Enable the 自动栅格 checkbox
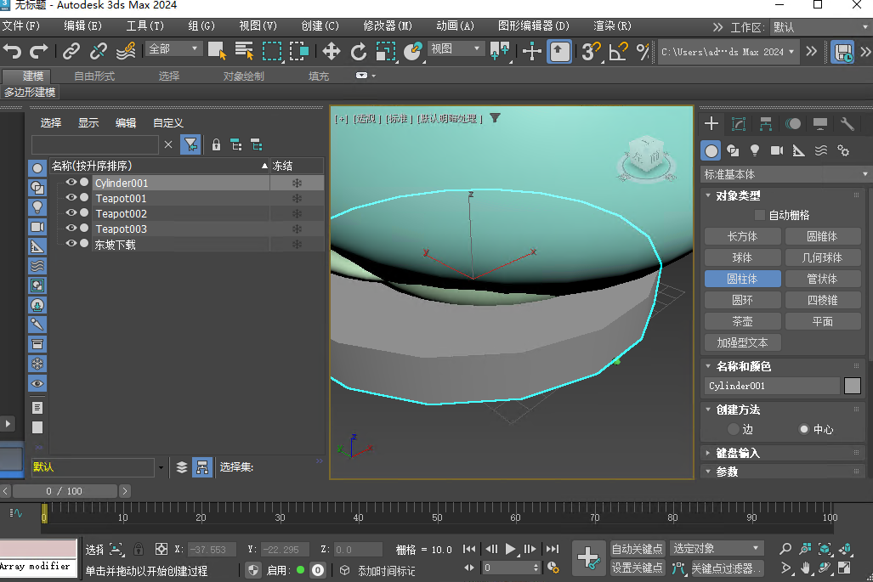Viewport: 873px width, 582px height. [x=760, y=215]
